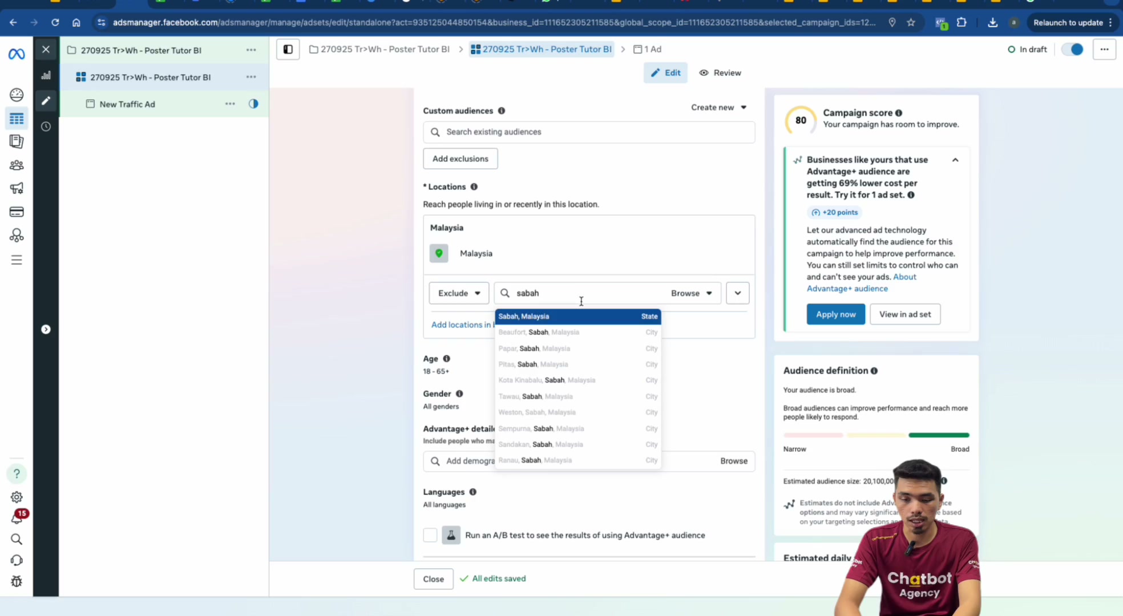
Task: Open the megaphone advertising icon
Action: pos(17,189)
